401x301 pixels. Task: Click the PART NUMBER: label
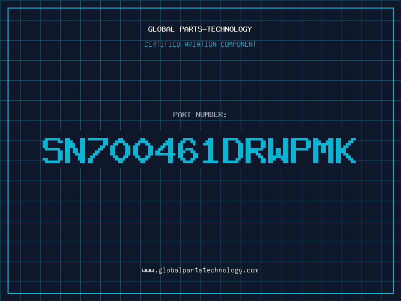tap(199, 114)
